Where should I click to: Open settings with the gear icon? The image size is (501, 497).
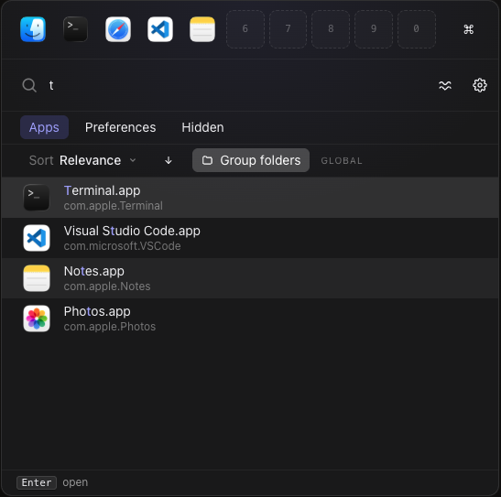coord(480,85)
